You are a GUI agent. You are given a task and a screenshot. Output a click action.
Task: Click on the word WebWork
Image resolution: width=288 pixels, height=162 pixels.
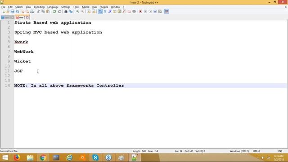pos(24,52)
